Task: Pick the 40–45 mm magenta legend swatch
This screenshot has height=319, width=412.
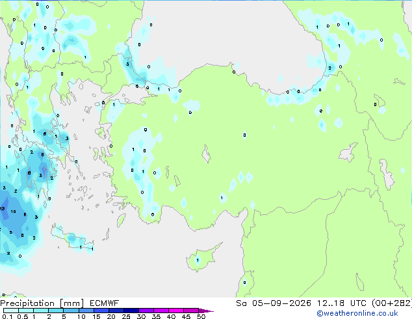Action: [x=176, y=311]
